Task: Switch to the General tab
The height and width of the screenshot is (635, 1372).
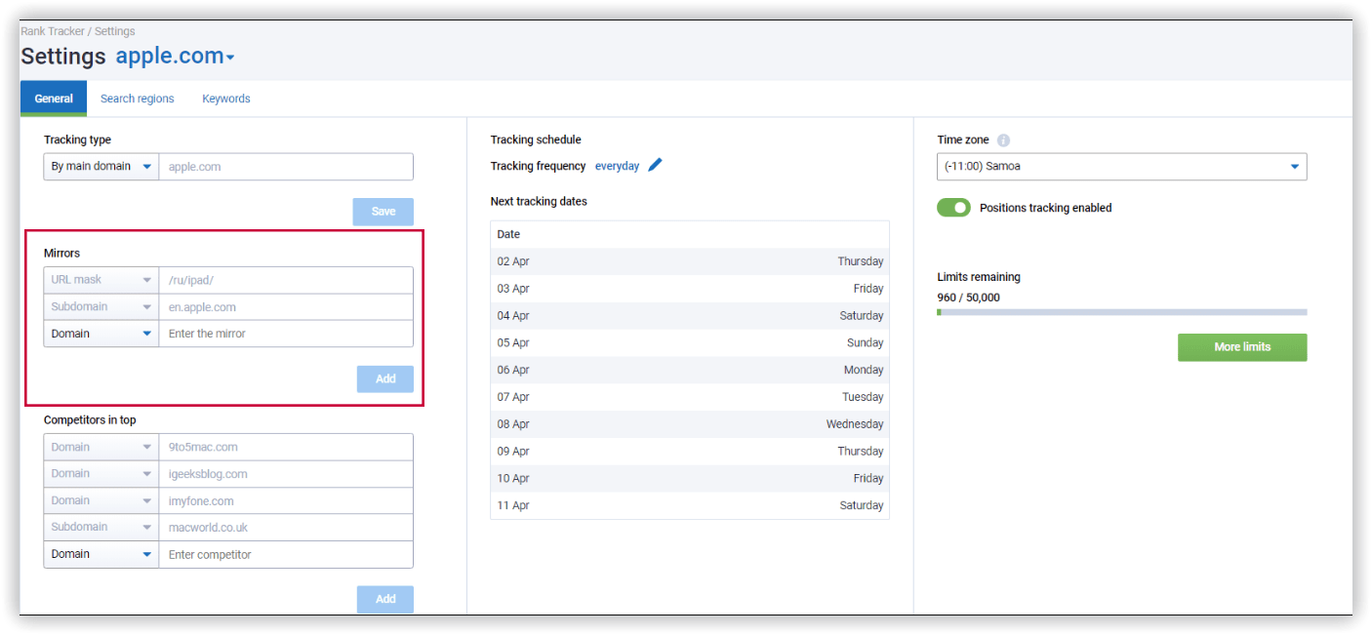Action: (x=54, y=99)
